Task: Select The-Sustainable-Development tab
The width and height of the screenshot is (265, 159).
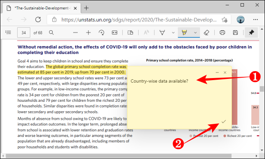Action: (x=41, y=8)
